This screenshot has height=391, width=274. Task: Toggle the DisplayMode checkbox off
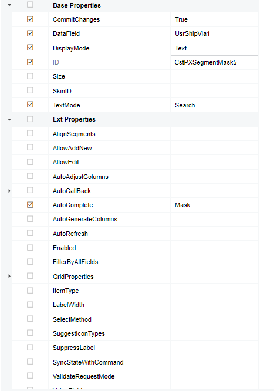(30, 48)
